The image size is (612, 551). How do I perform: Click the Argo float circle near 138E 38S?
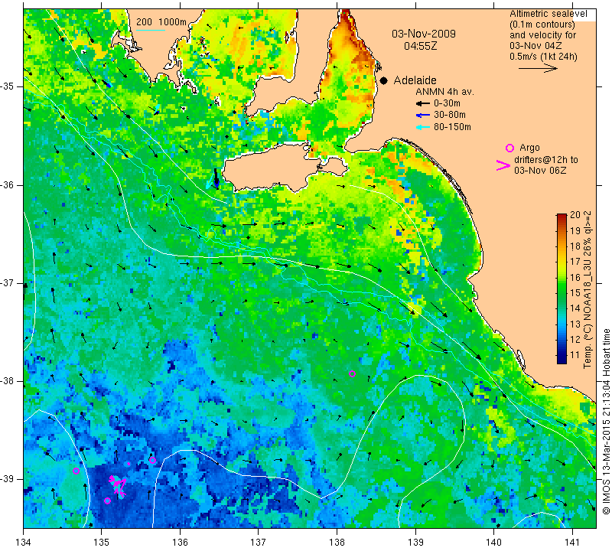point(352,373)
